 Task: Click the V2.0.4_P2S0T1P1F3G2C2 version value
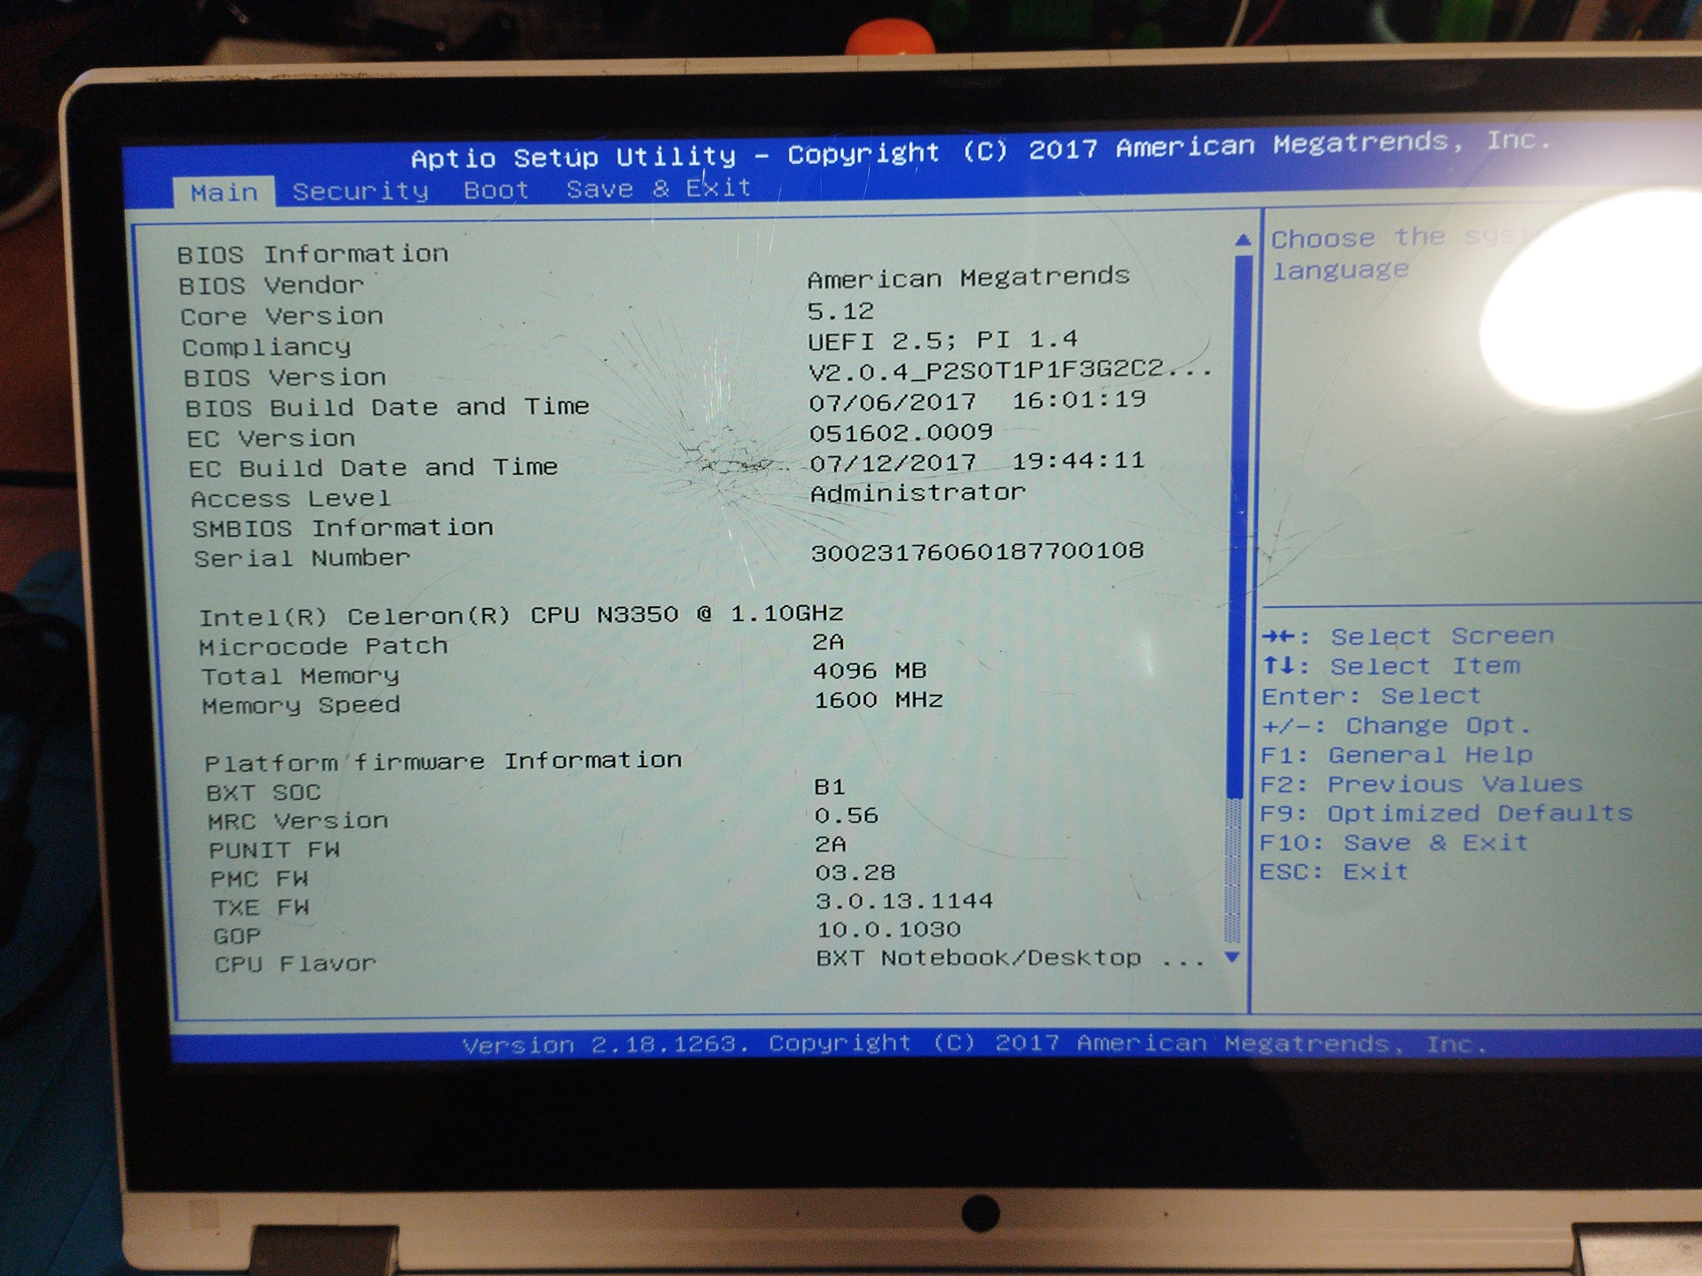(x=1009, y=370)
